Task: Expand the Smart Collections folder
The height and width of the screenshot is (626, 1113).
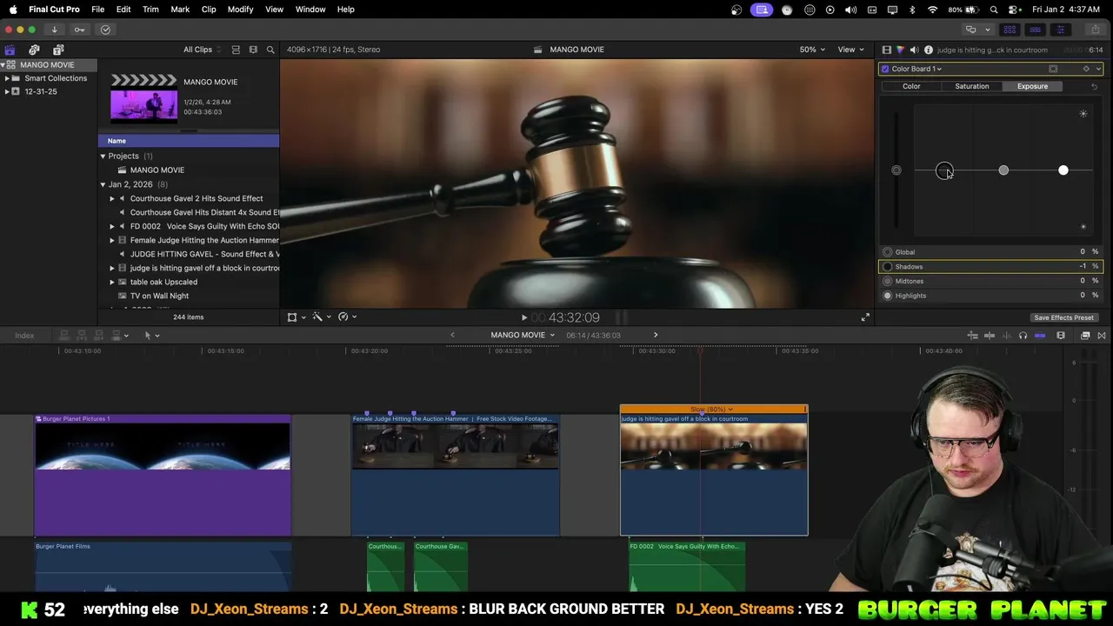Action: [6, 78]
